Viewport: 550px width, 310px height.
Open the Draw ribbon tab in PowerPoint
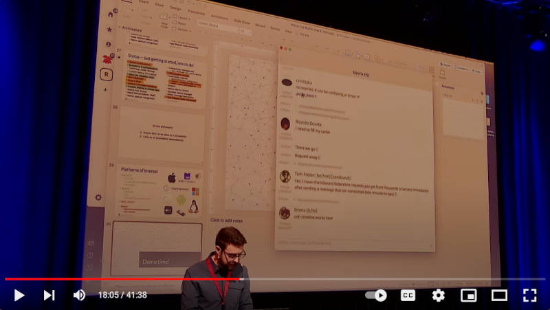click(159, 5)
